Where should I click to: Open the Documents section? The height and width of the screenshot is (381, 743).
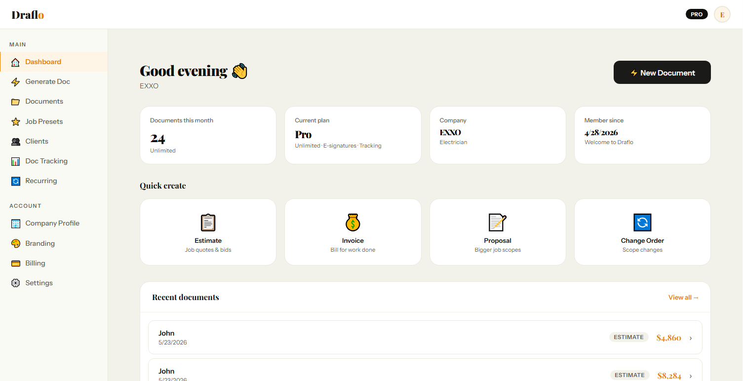53,102
